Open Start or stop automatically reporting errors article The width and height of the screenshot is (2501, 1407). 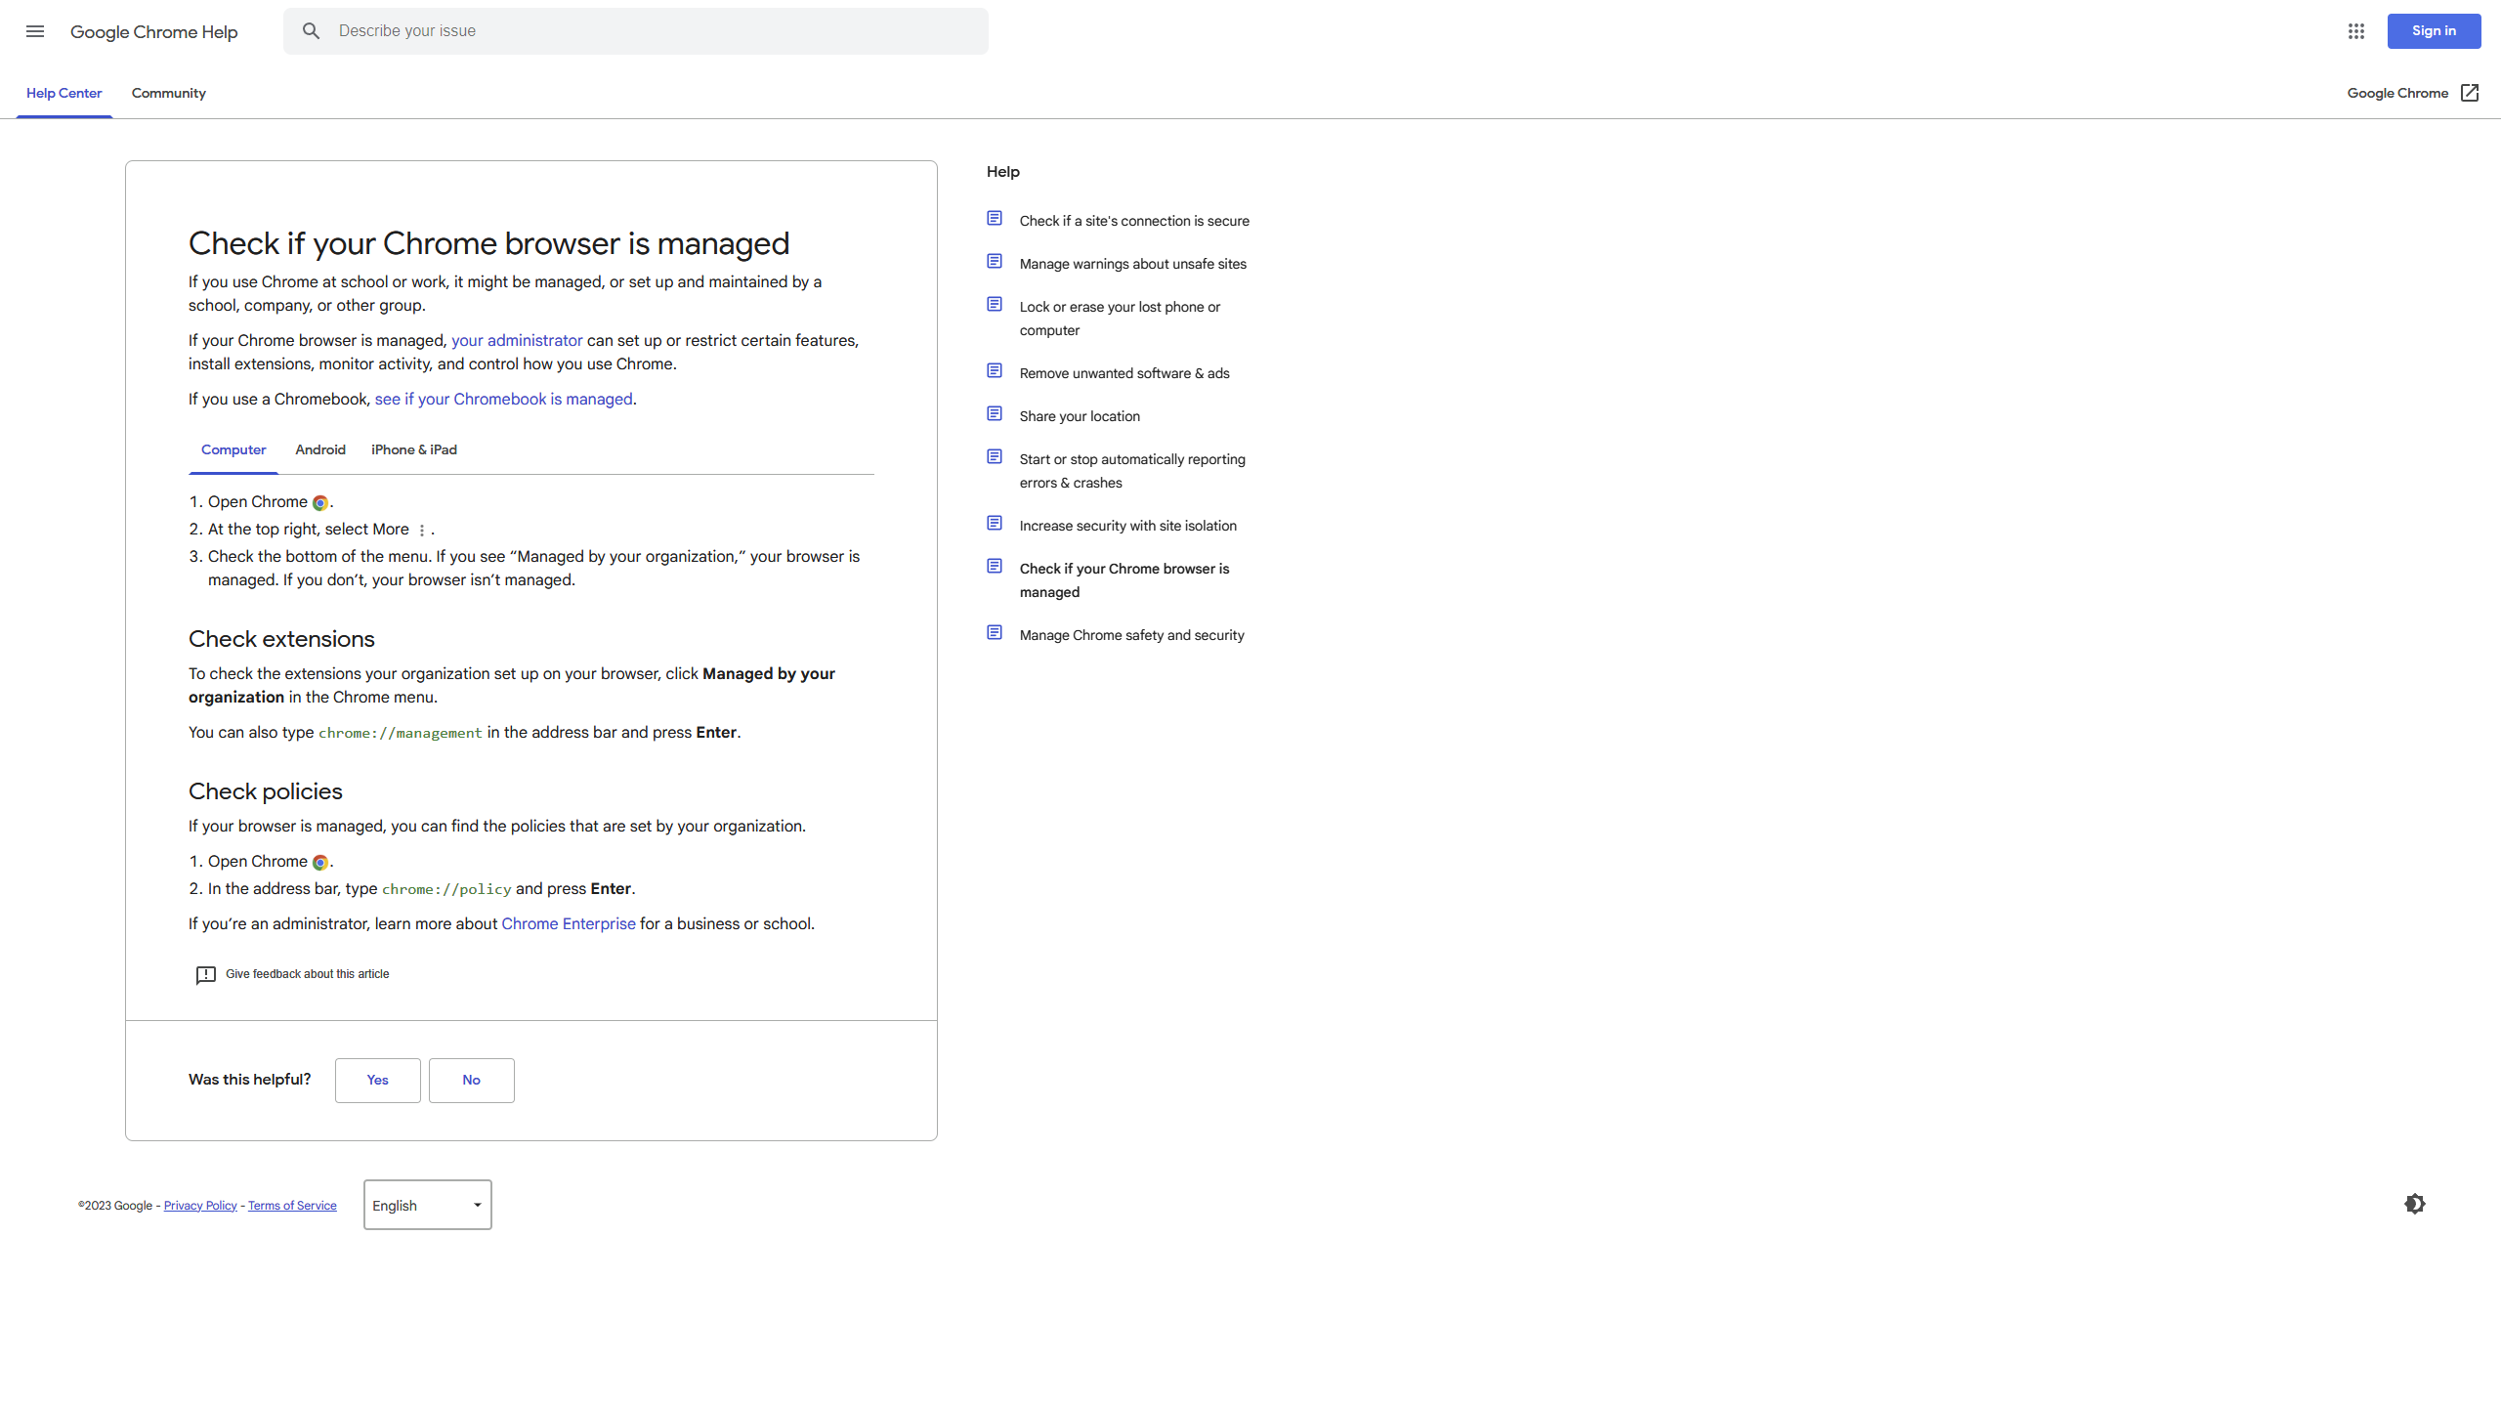coord(1132,471)
